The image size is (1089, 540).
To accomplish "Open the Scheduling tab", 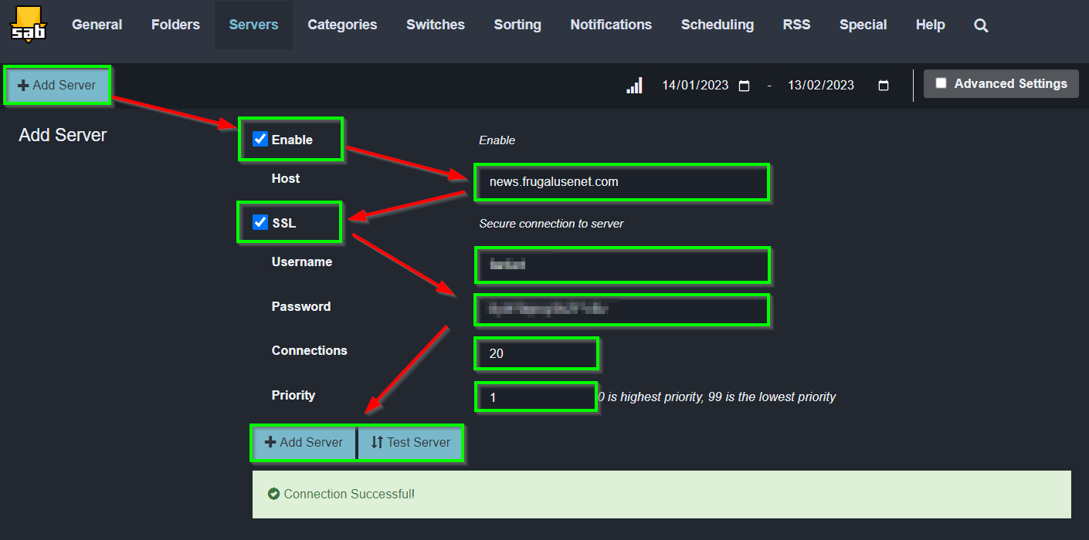I will tap(717, 25).
